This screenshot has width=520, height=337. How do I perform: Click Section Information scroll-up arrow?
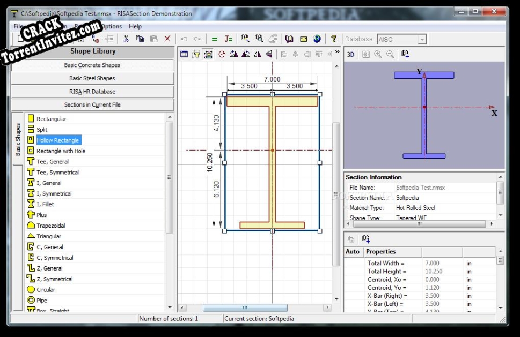point(501,177)
